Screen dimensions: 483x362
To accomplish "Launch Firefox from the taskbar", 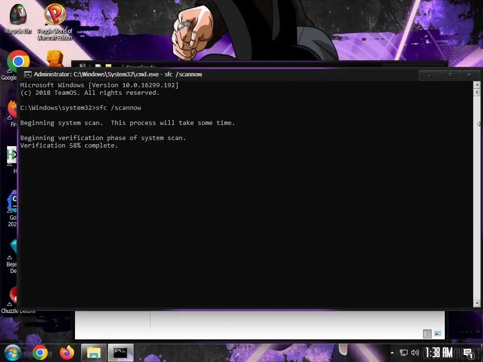I will click(x=67, y=353).
